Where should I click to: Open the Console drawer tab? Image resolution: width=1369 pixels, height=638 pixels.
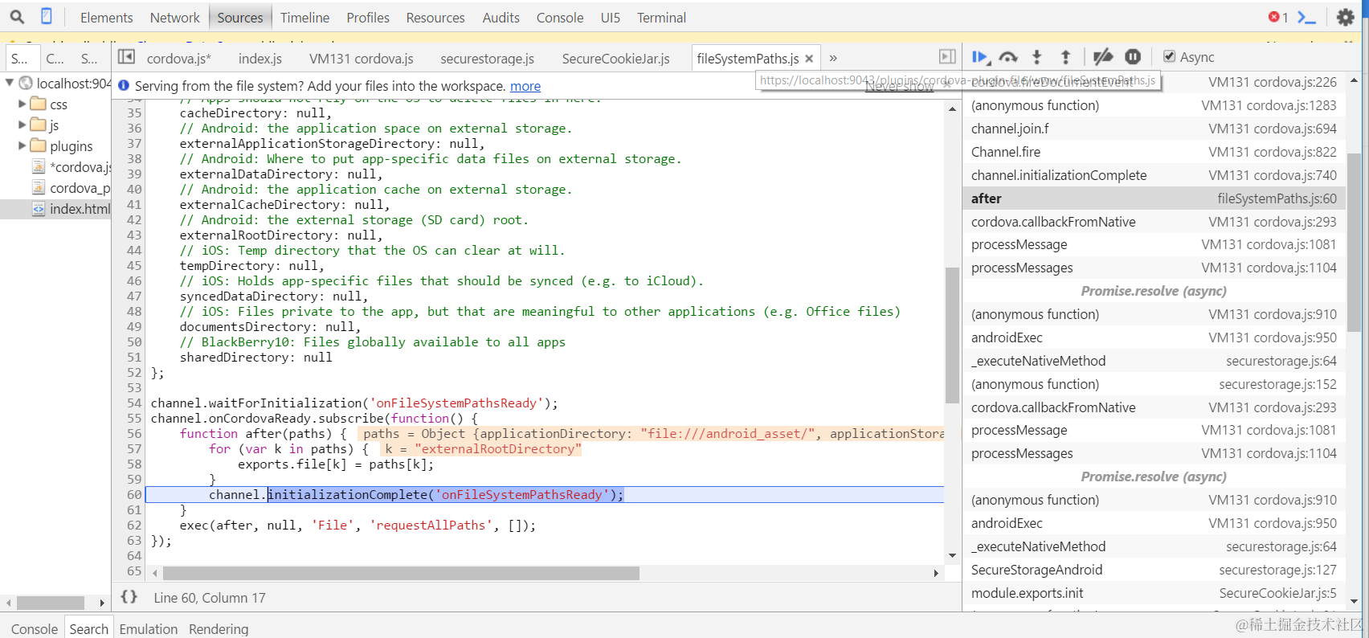35,628
